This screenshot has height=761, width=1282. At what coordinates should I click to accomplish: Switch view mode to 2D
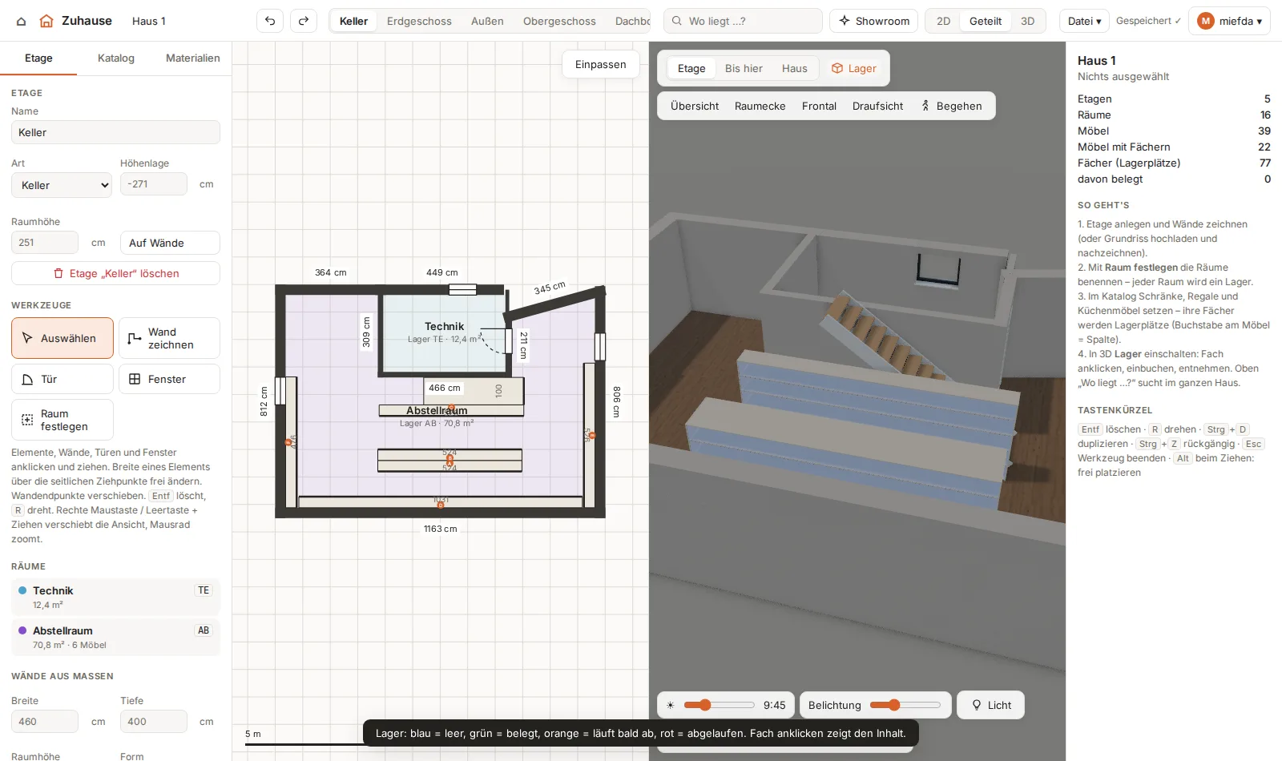(x=944, y=21)
